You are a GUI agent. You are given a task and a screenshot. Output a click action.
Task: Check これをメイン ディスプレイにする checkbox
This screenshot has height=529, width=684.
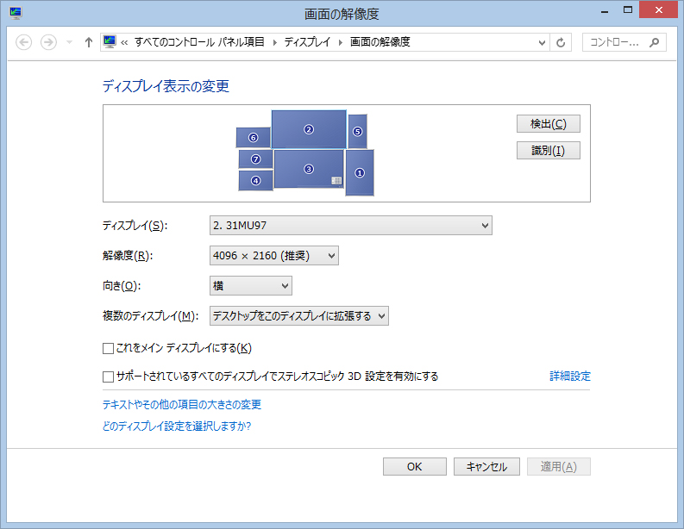tap(108, 348)
